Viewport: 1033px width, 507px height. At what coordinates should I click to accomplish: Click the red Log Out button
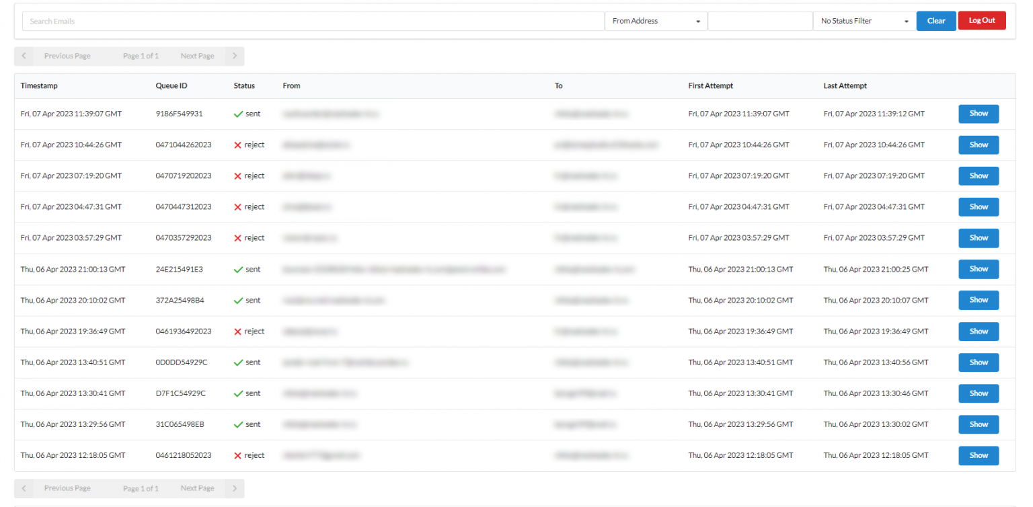(981, 21)
